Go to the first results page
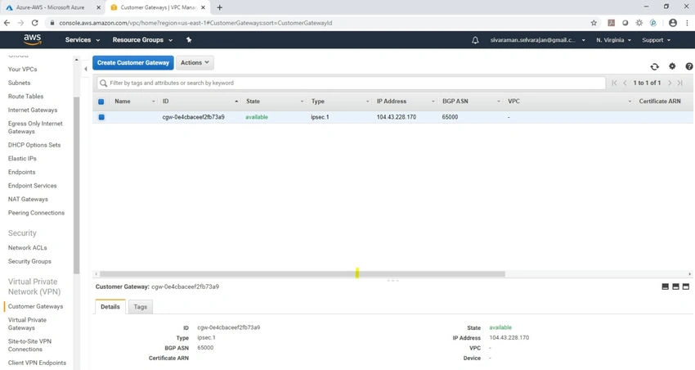 click(614, 83)
